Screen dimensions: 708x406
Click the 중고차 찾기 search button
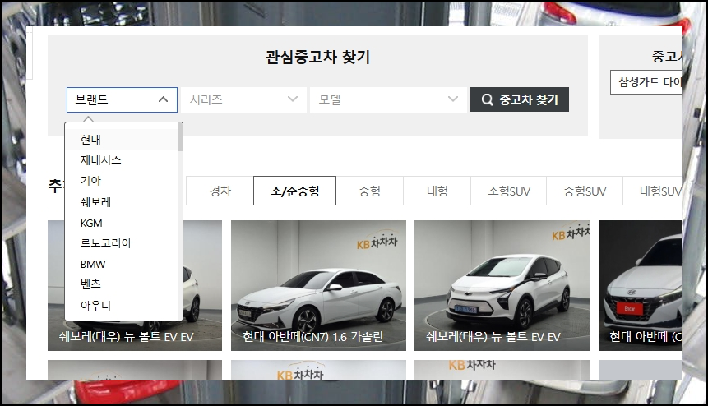pos(520,99)
